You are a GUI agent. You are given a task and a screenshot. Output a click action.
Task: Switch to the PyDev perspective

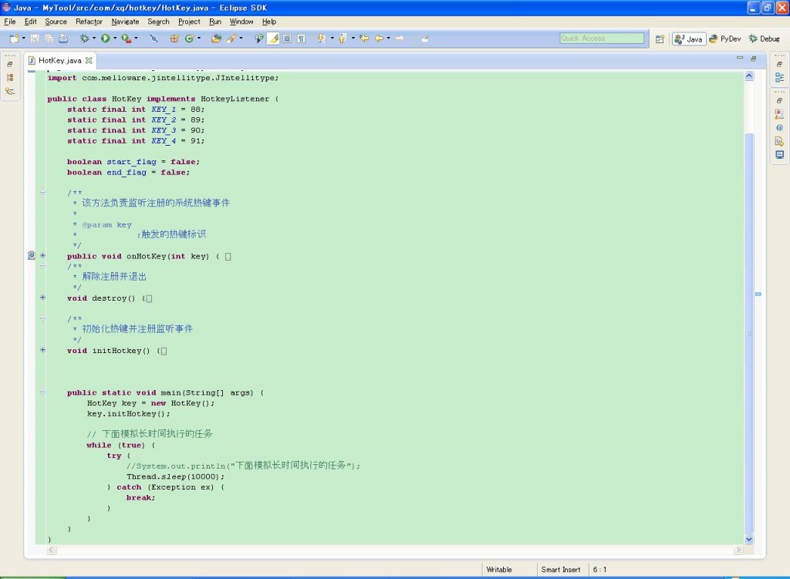(724, 39)
